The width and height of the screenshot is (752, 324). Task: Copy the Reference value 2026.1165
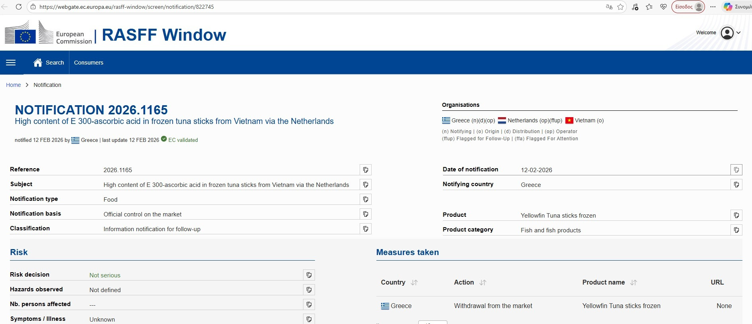tap(365, 170)
